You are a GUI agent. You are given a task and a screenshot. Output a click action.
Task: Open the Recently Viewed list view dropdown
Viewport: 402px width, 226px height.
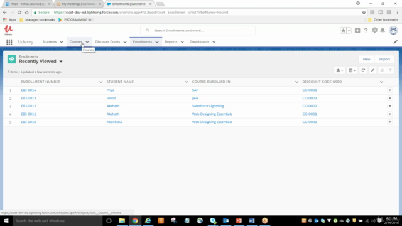[61, 62]
